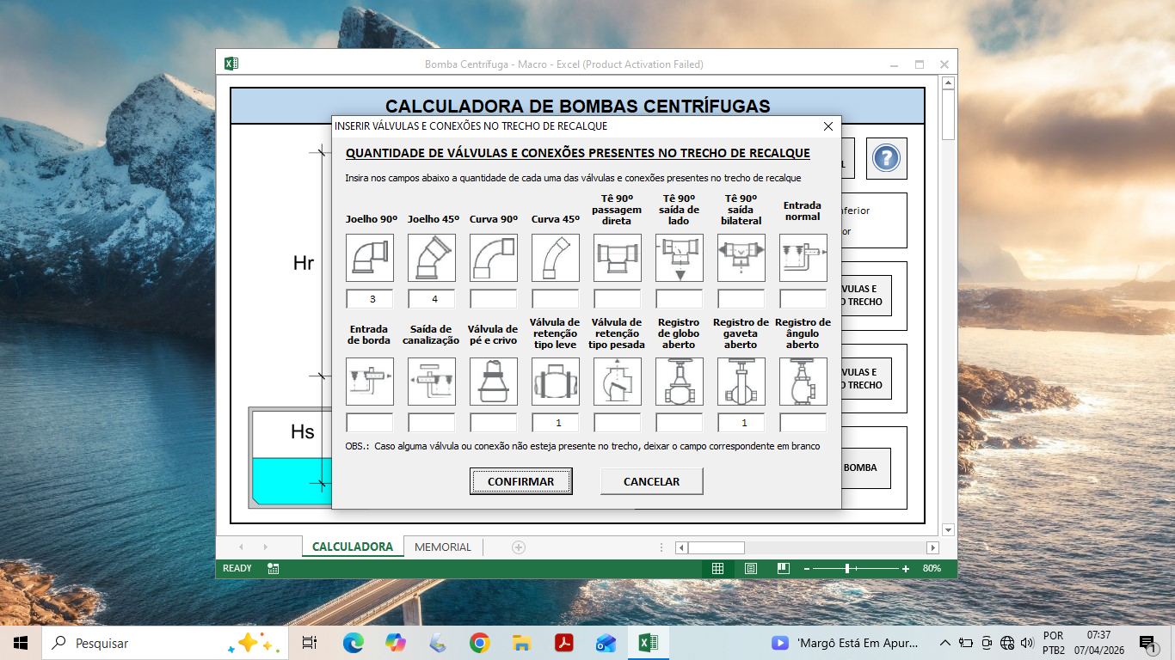Click the Válvula de retenção tipo pesada icon
The height and width of the screenshot is (660, 1175).
[x=618, y=382]
